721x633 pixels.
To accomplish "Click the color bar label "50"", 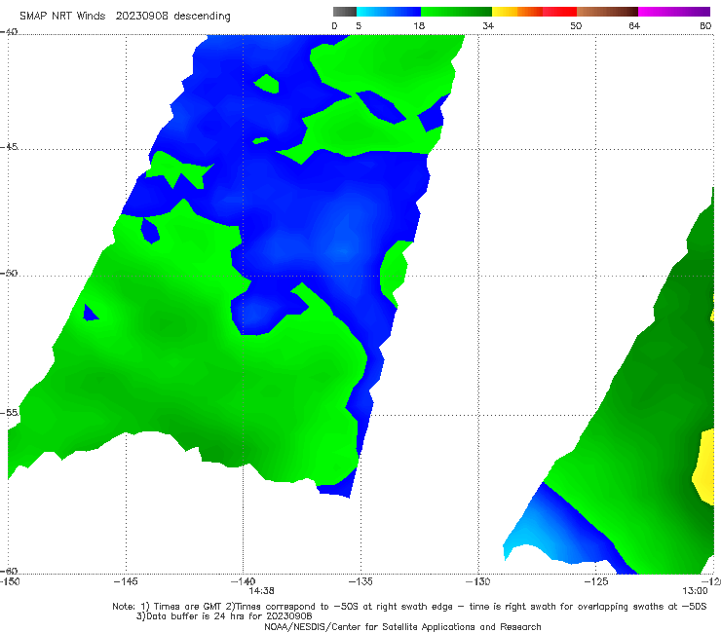I will 576,25.
